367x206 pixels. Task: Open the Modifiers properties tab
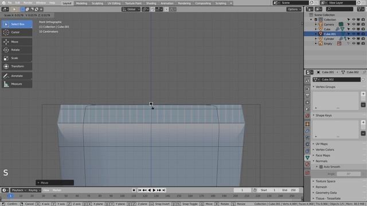click(307, 131)
